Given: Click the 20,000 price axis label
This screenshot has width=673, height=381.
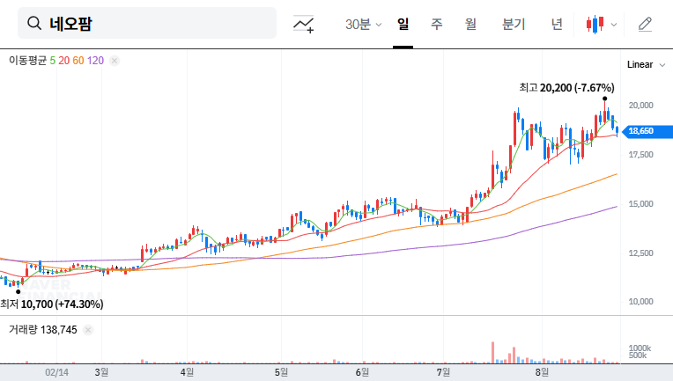Looking at the screenshot, I should (x=640, y=106).
